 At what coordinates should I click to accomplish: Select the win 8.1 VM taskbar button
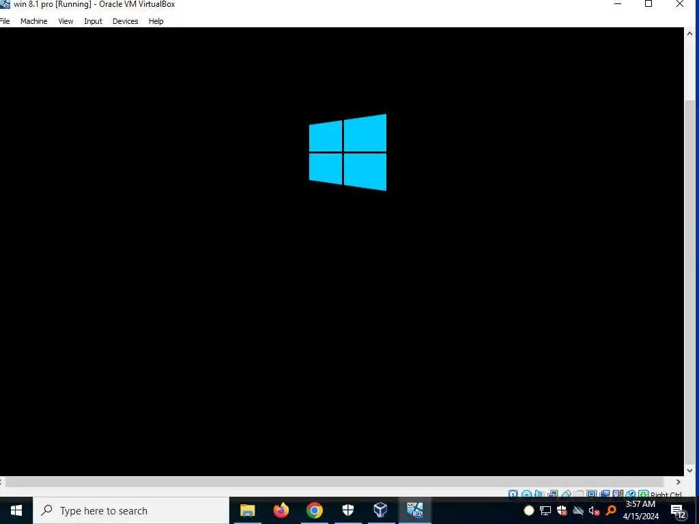tap(414, 510)
